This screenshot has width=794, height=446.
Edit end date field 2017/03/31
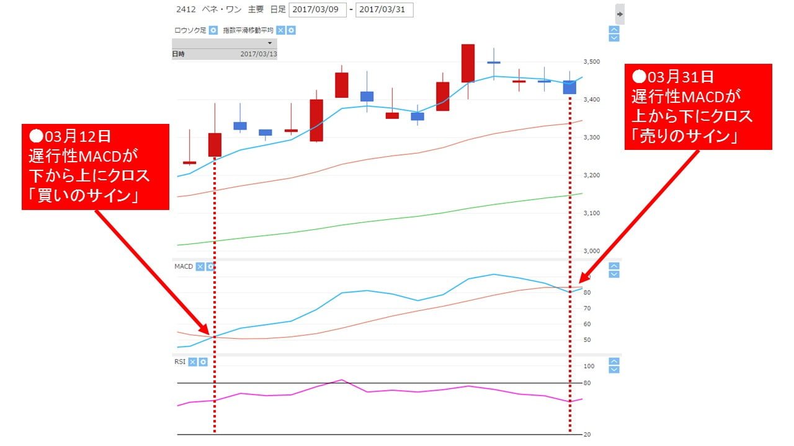click(385, 10)
